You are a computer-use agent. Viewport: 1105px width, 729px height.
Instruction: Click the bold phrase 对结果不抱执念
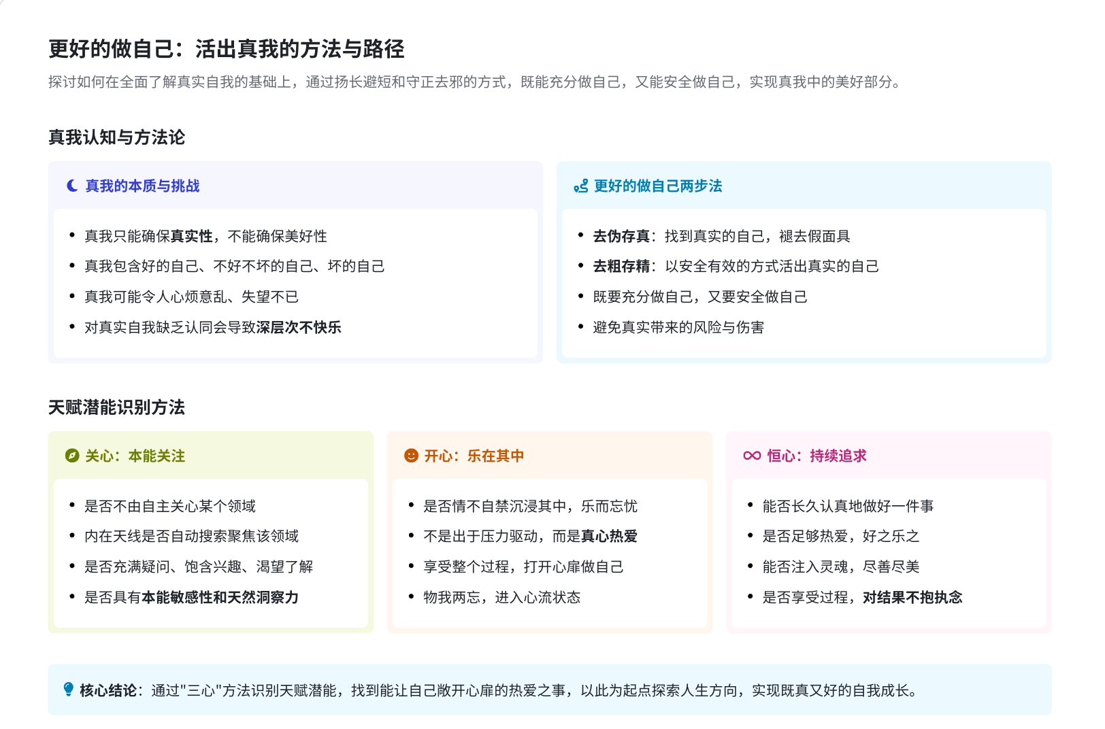coord(912,597)
